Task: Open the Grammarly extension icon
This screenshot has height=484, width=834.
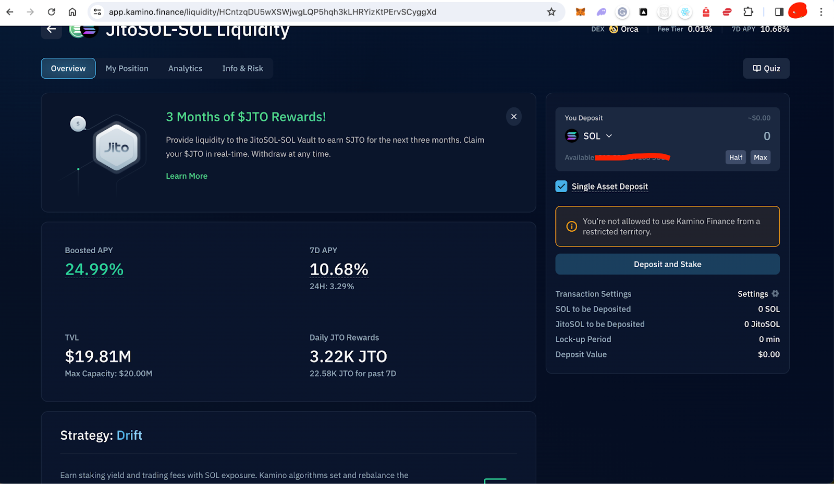Action: [622, 12]
